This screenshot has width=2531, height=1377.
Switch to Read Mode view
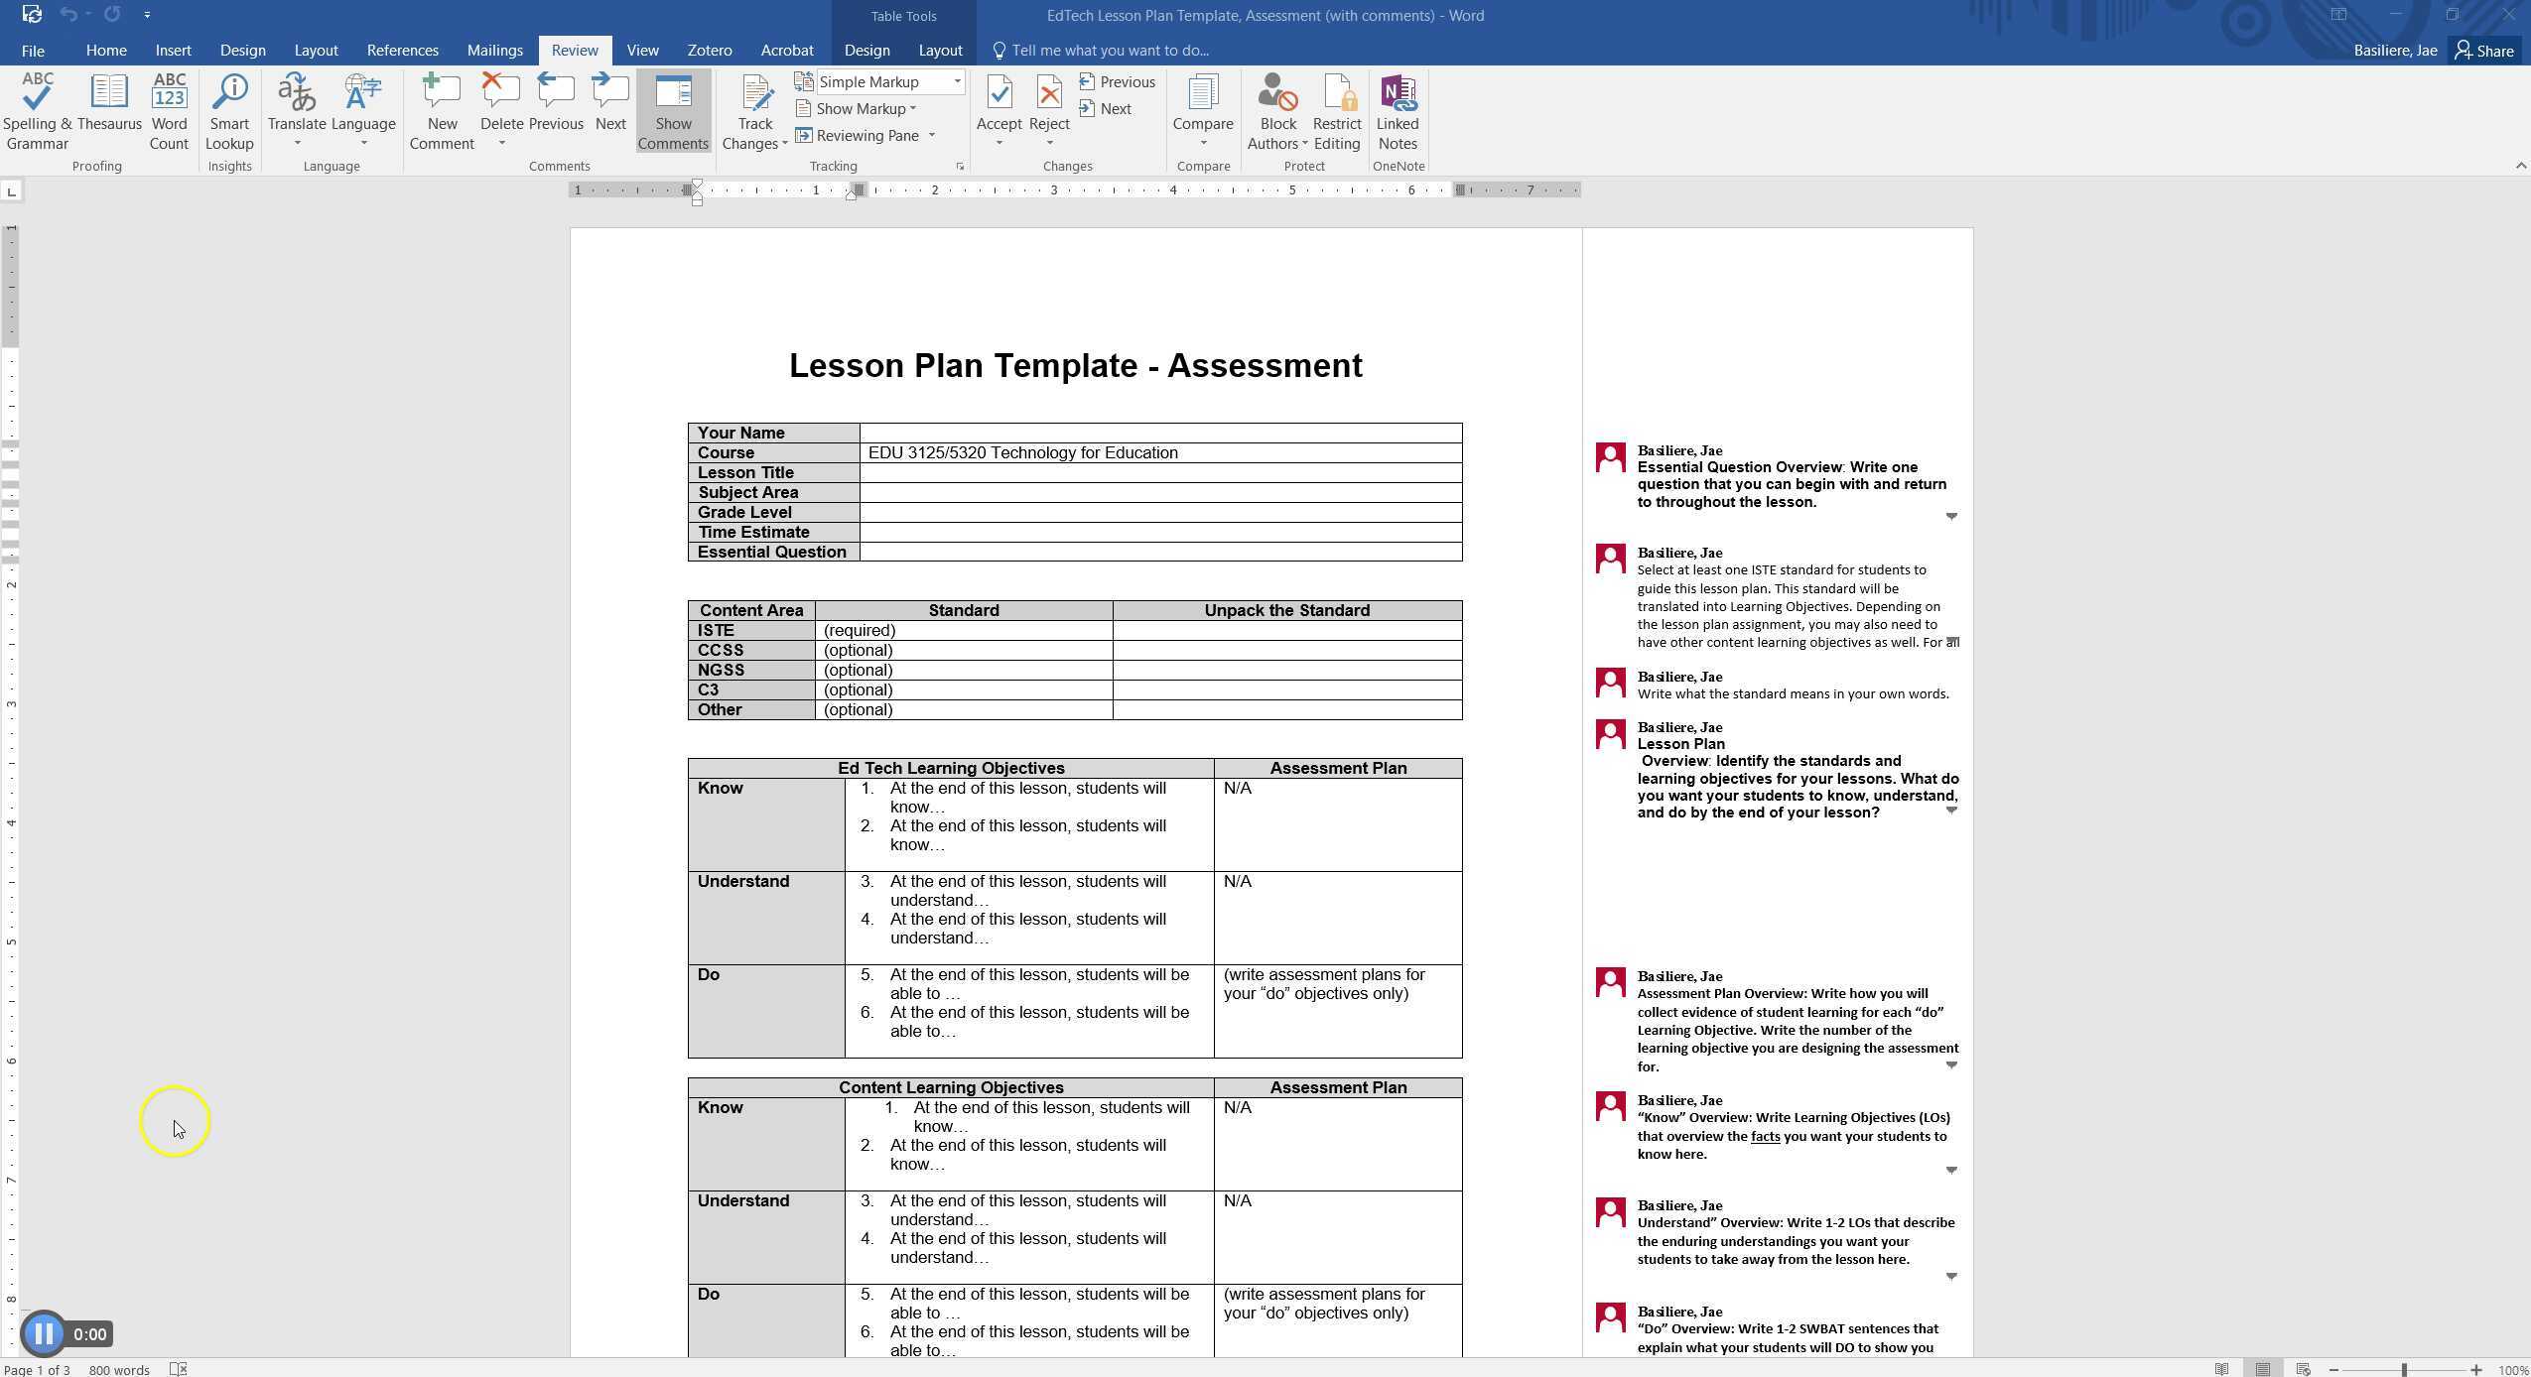point(2222,1369)
